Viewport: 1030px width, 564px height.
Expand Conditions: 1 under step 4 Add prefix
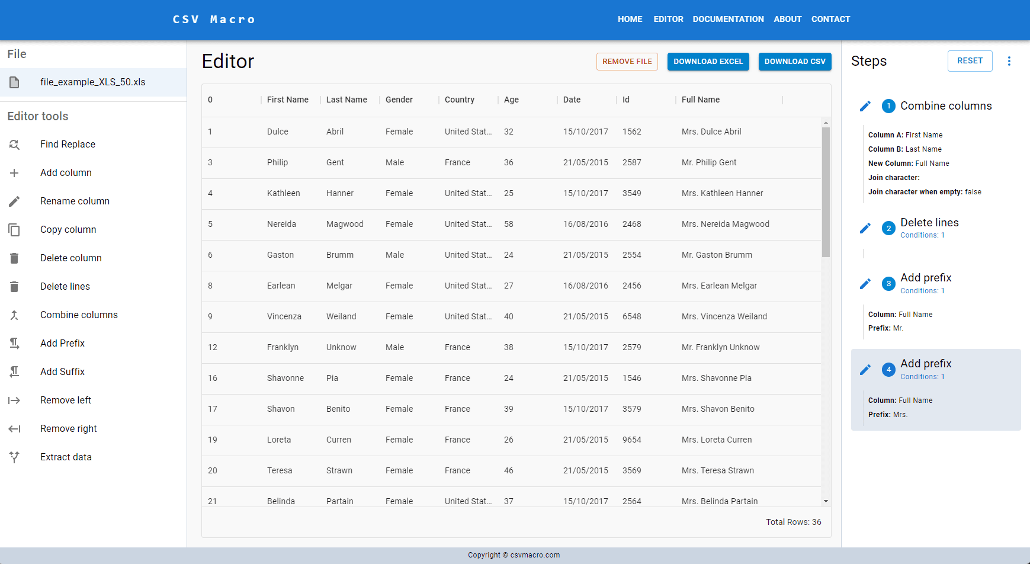coord(922,377)
